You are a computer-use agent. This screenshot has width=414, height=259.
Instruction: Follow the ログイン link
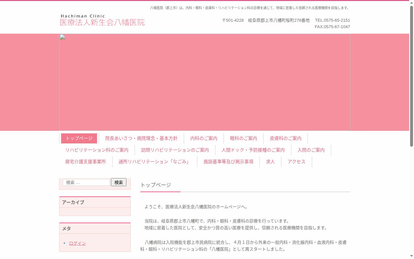click(77, 243)
